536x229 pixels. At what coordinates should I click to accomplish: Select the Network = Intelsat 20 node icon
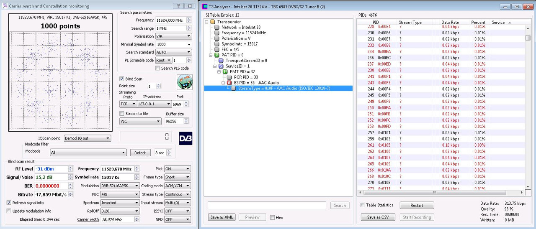(217, 27)
